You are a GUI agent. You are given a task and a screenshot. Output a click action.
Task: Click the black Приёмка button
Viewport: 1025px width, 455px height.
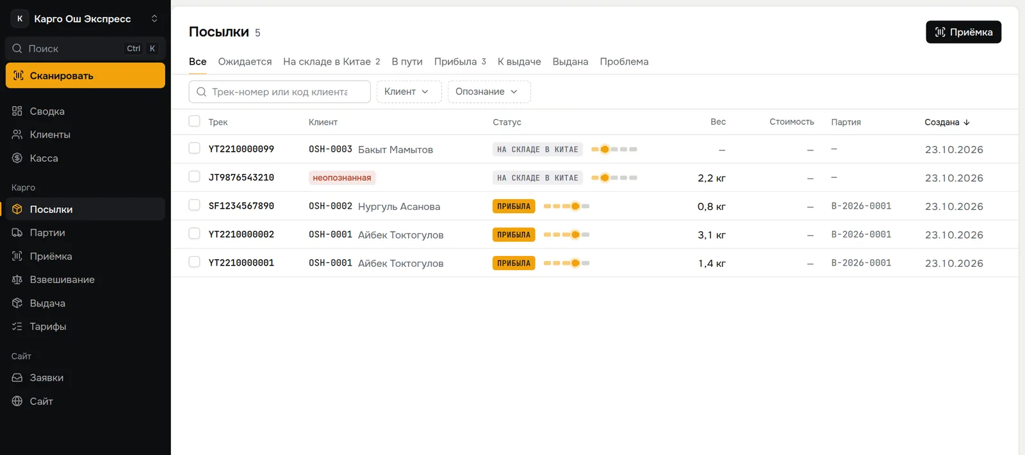[963, 32]
